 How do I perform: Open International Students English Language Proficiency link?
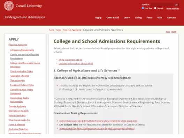click(x=97, y=129)
